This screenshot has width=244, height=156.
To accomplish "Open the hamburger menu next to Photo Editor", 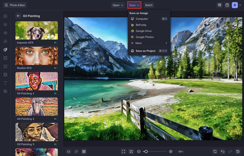I will click(x=6, y=5).
